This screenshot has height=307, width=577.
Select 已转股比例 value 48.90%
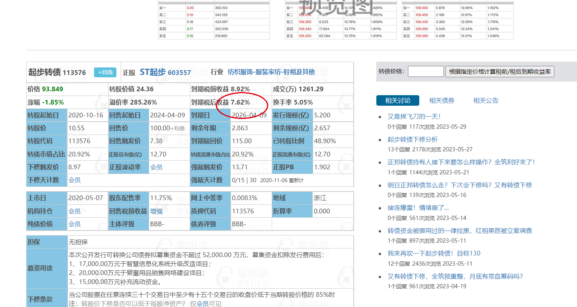[325, 141]
